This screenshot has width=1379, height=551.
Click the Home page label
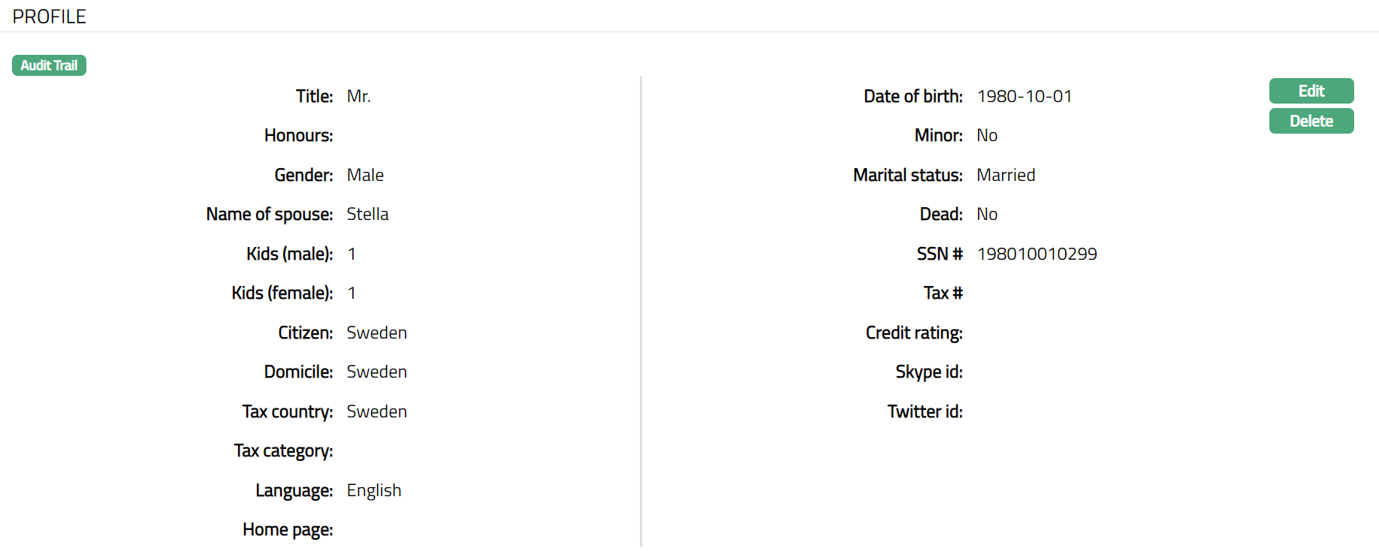(x=288, y=529)
